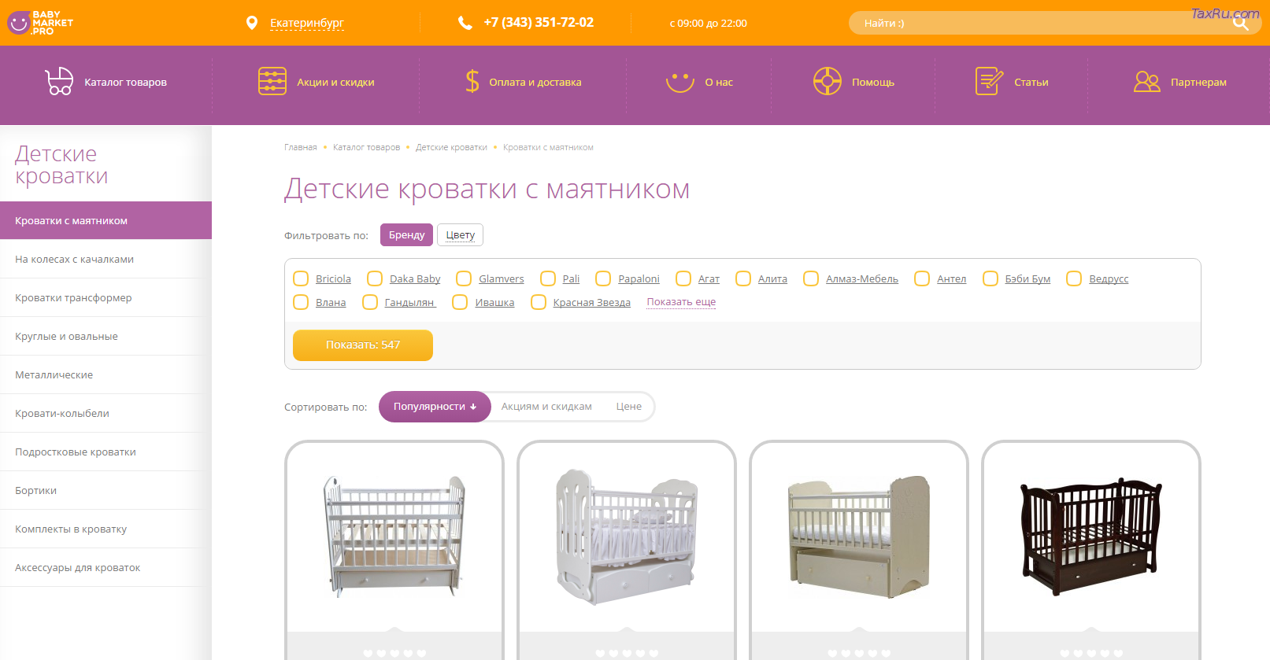Open Кроватки трансформер sidebar category
This screenshot has height=660, width=1270.
(x=73, y=298)
